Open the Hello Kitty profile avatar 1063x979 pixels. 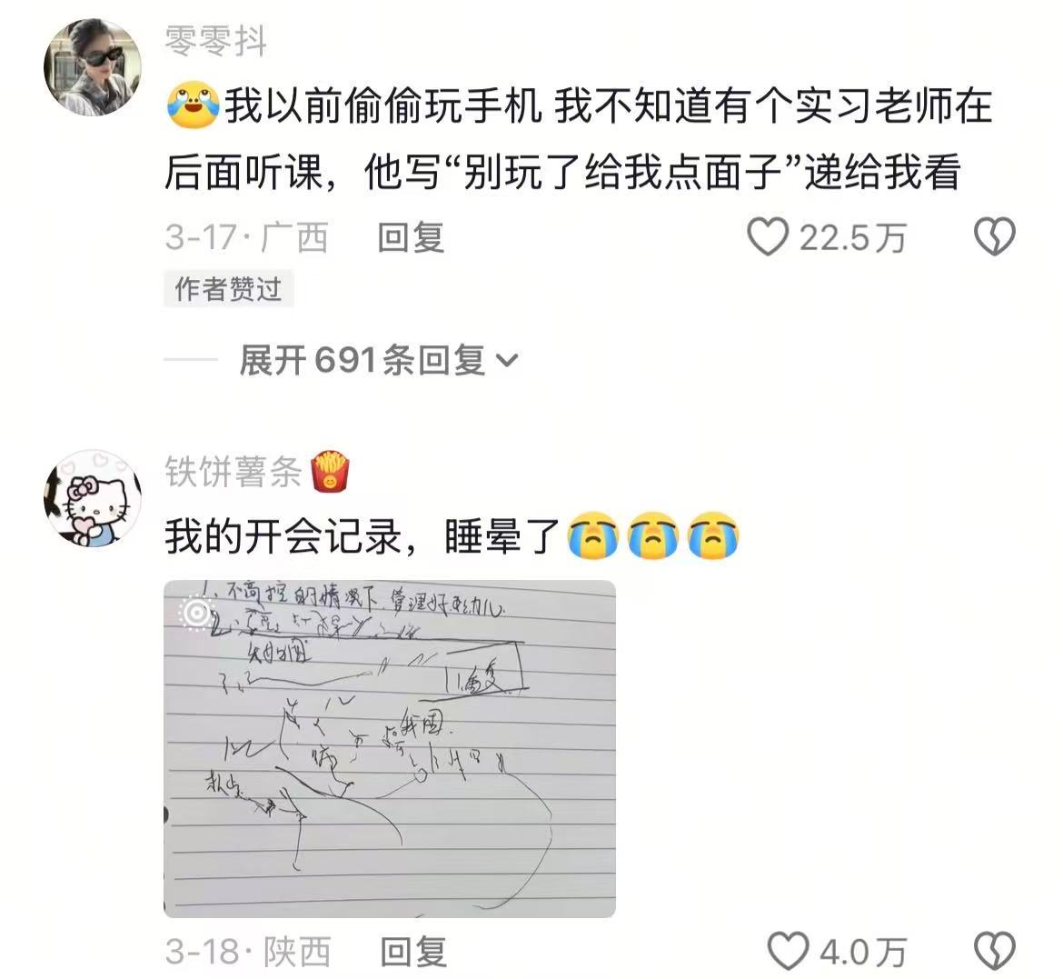pyautogui.click(x=92, y=497)
